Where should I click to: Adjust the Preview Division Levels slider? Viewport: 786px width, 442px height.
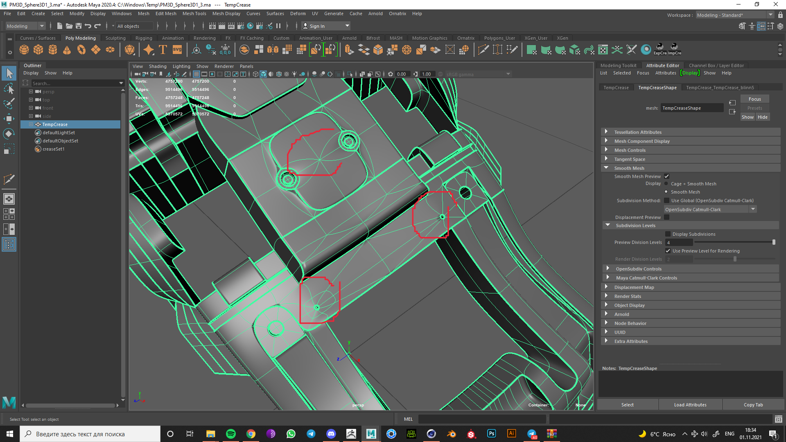click(x=773, y=242)
